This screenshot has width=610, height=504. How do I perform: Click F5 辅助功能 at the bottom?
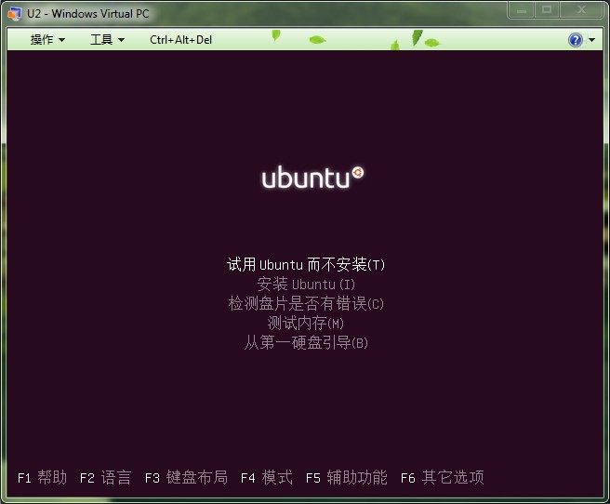[347, 477]
